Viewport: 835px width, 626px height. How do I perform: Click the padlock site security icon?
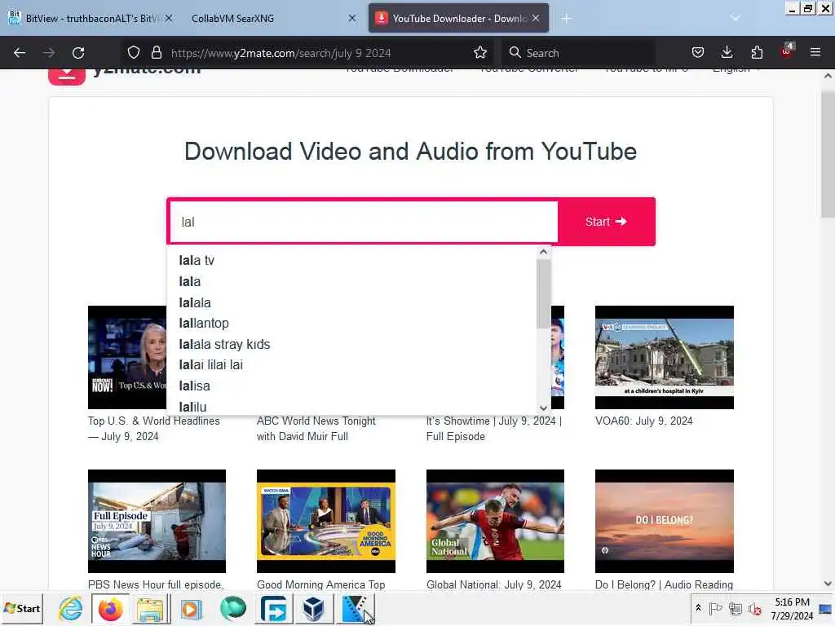coord(156,52)
